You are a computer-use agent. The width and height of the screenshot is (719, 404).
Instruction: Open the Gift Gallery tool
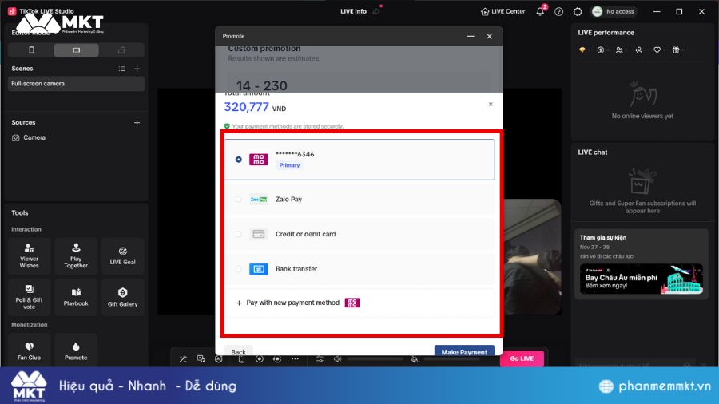coord(122,297)
